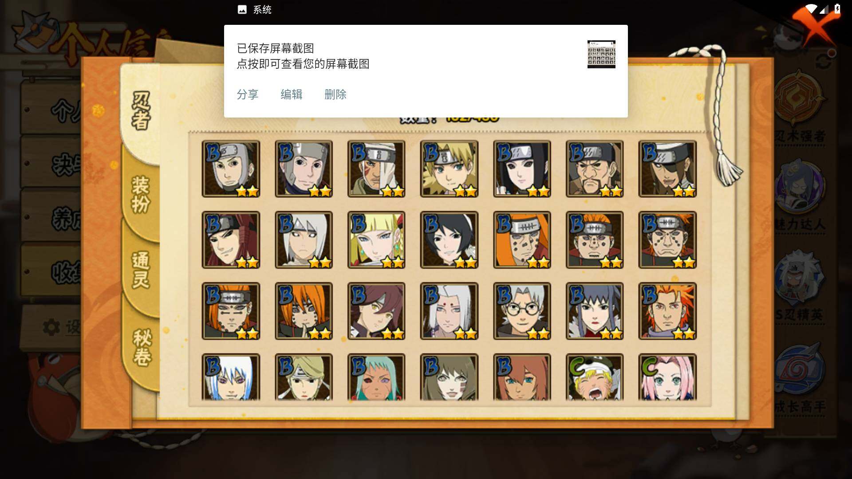Select the teal-haired dark-skinned ninja portrait
852x479 pixels.
pos(376,377)
